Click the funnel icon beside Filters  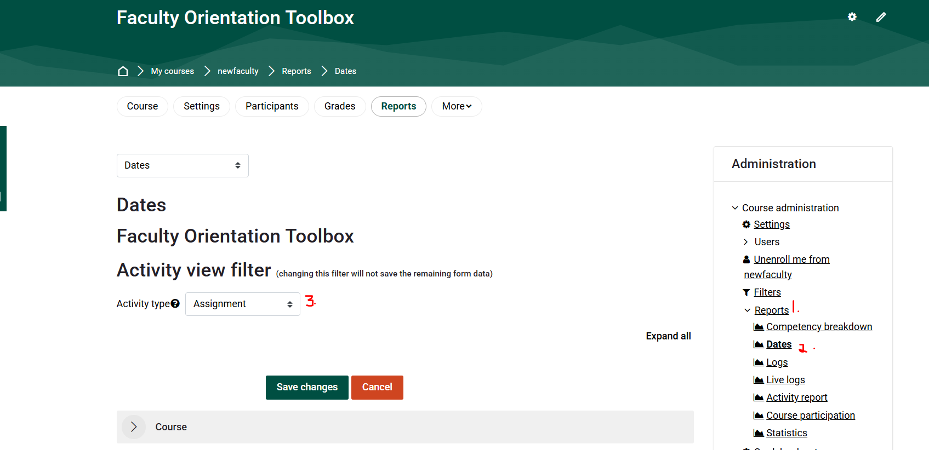click(x=746, y=292)
